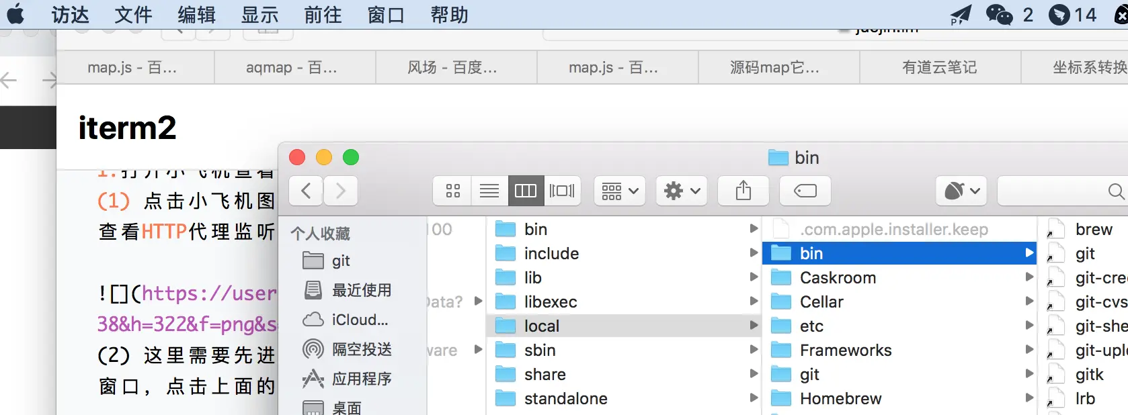The width and height of the screenshot is (1128, 415).
Task: Click the bin title folder icon
Action: (778, 158)
